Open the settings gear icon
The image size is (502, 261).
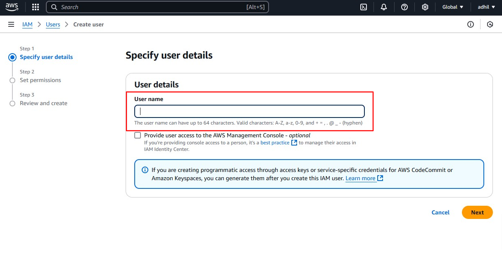(425, 7)
